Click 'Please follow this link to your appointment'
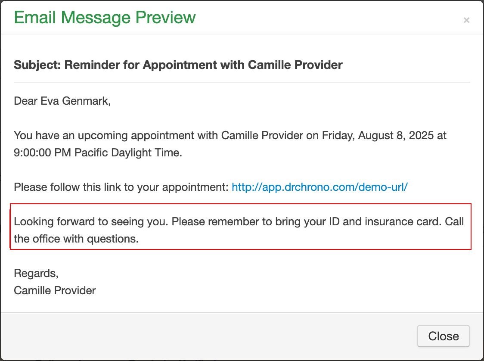Image resolution: width=484 pixels, height=361 pixels. 121,187
